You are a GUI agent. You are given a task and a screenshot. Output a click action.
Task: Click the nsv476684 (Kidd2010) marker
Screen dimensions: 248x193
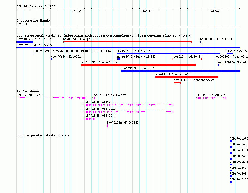(x=51, y=59)
